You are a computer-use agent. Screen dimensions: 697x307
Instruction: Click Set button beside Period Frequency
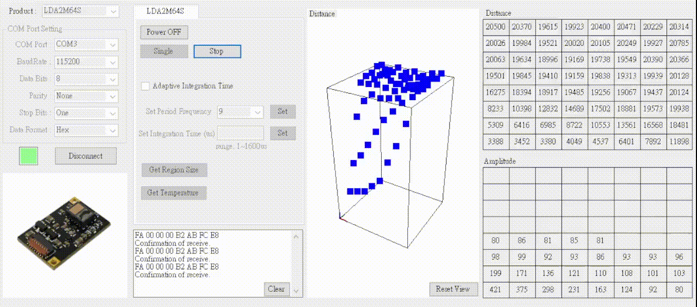(283, 112)
